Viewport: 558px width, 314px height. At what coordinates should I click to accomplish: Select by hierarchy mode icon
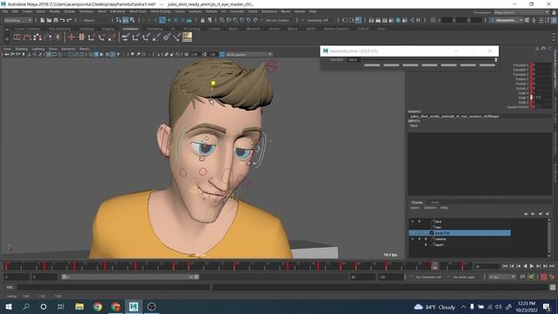coord(119,20)
